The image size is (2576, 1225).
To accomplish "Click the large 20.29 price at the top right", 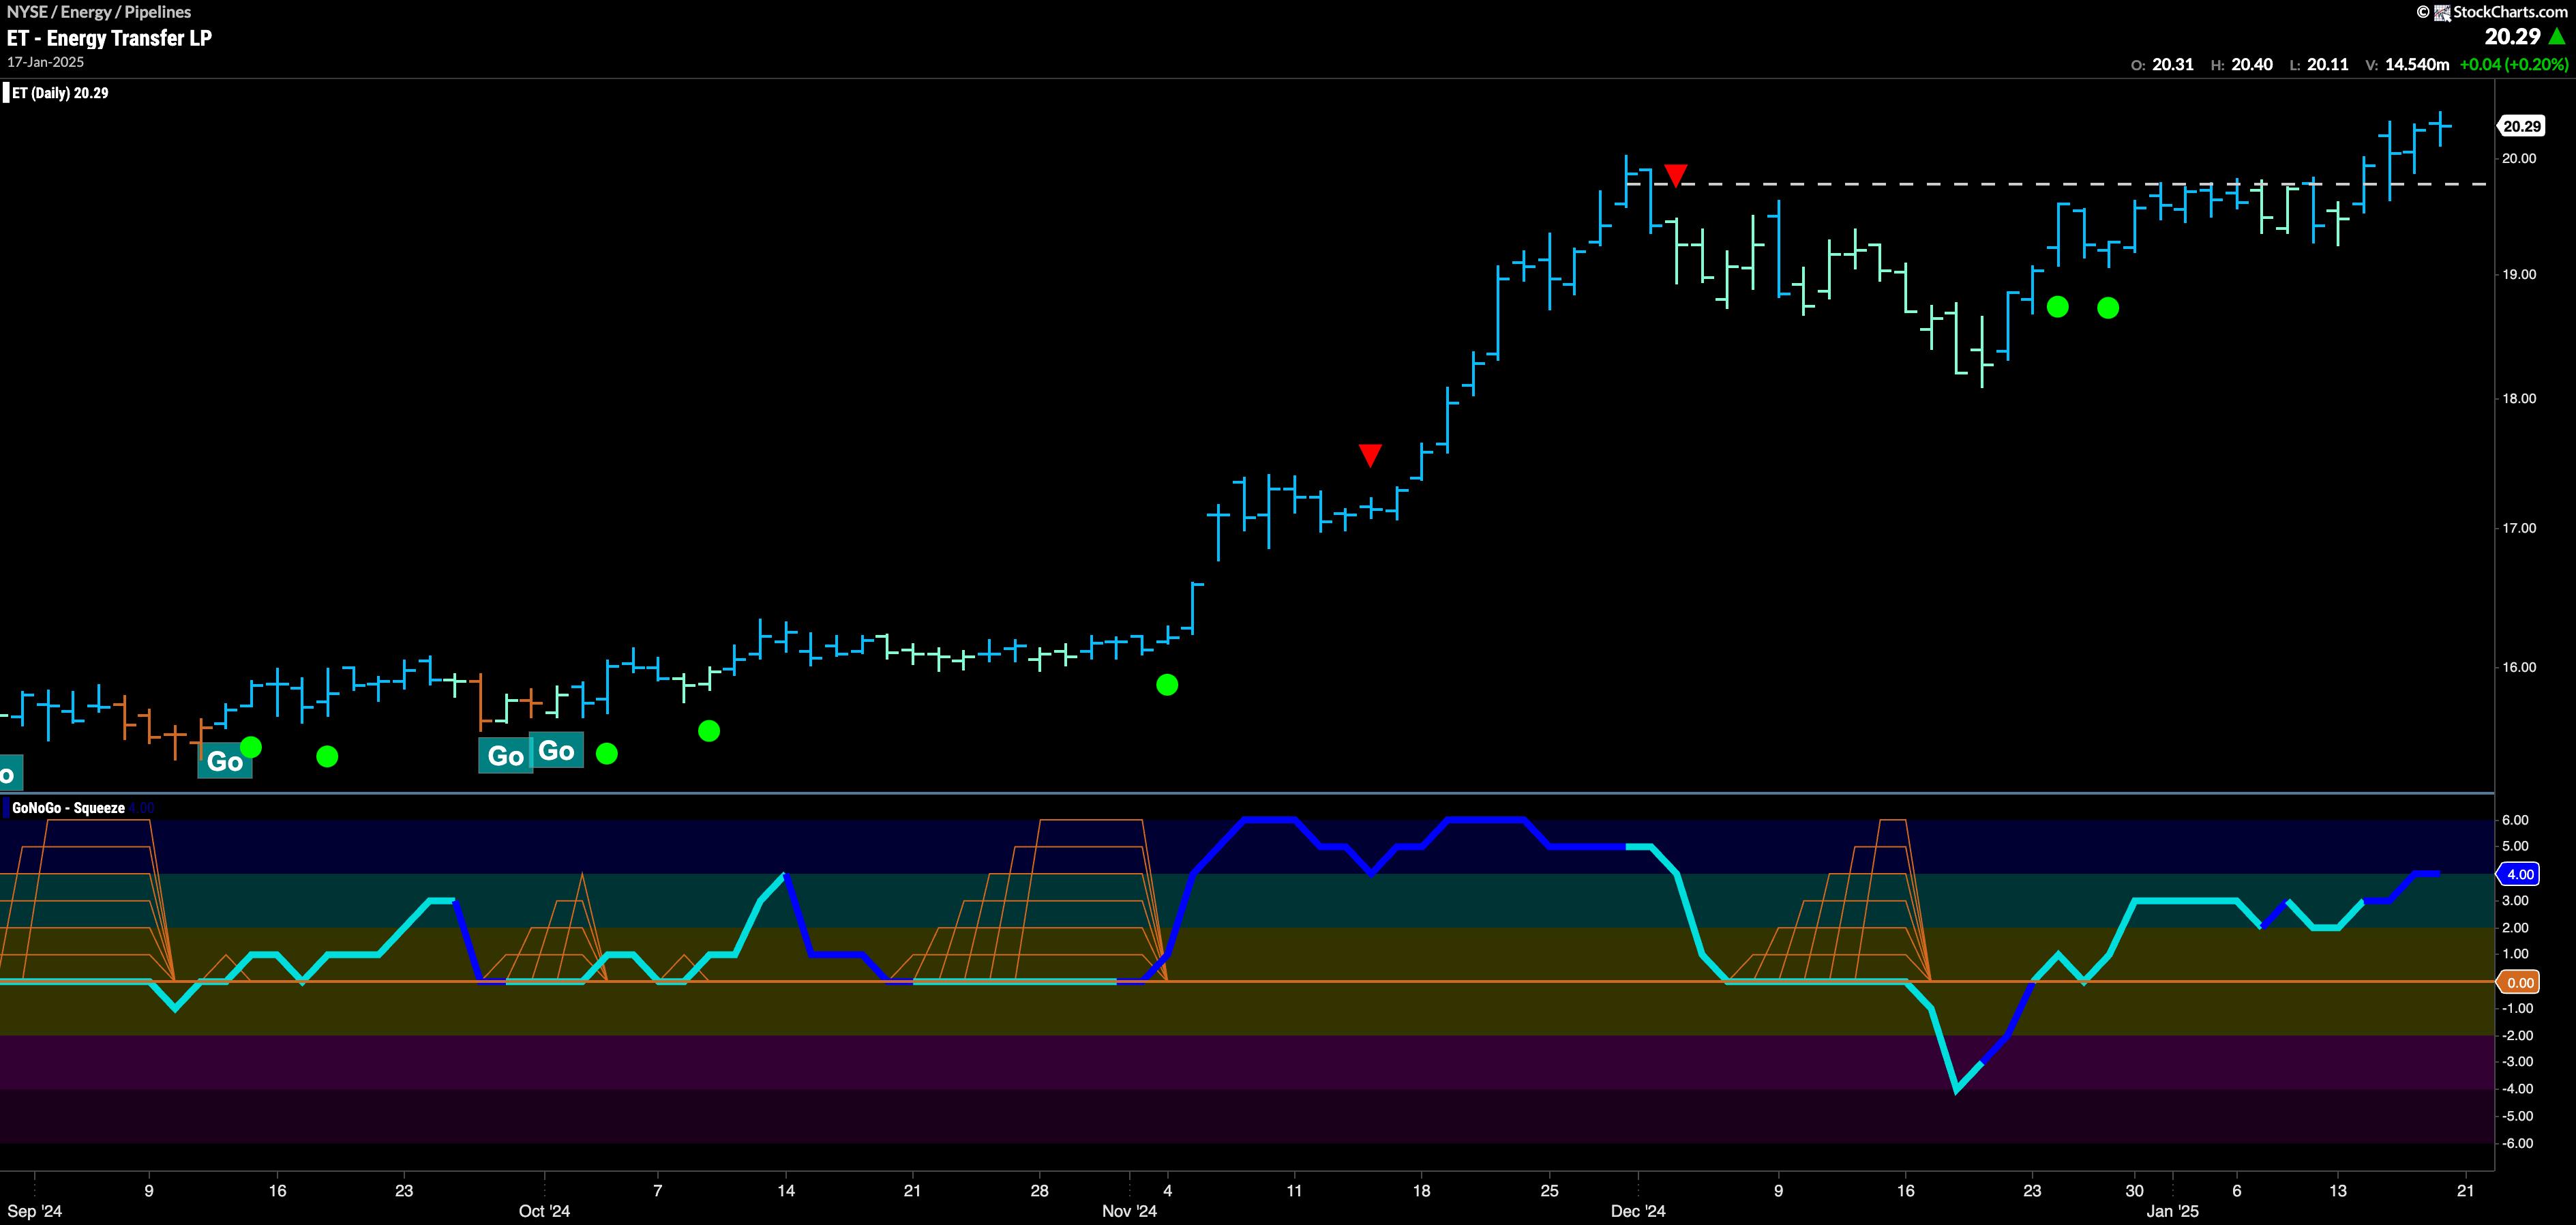I will [x=2512, y=36].
